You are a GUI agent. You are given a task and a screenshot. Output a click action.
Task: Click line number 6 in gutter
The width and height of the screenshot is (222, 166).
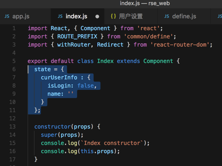[x=14, y=69]
